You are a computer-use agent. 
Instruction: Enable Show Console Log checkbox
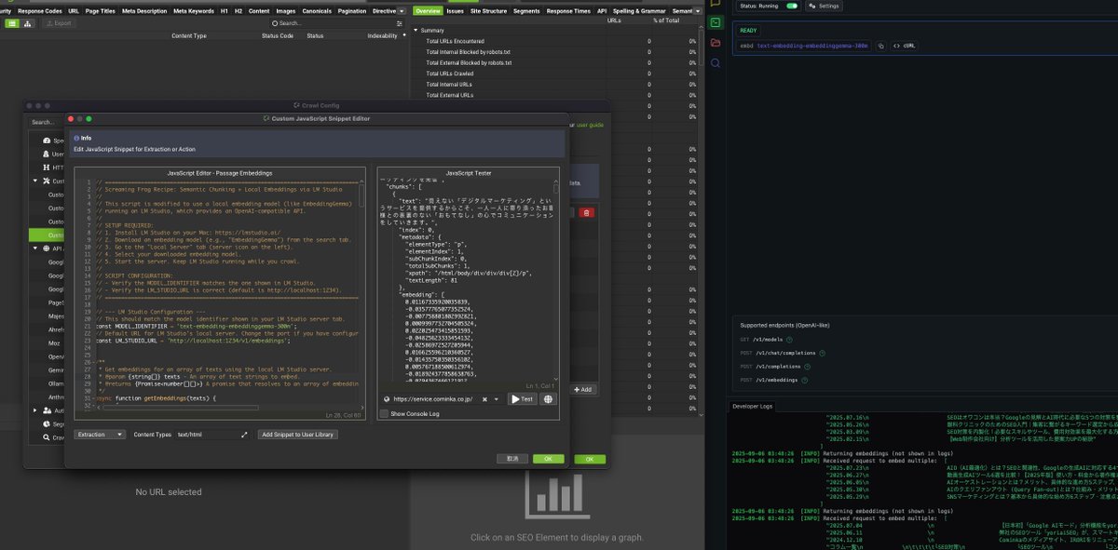point(386,413)
